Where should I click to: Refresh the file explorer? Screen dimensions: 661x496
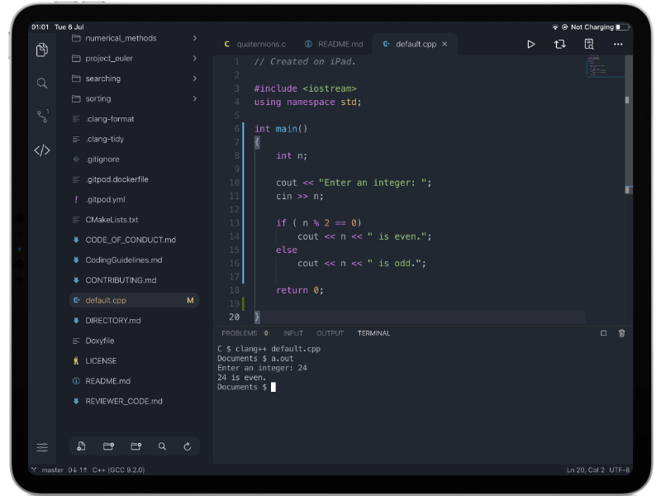[x=188, y=446]
